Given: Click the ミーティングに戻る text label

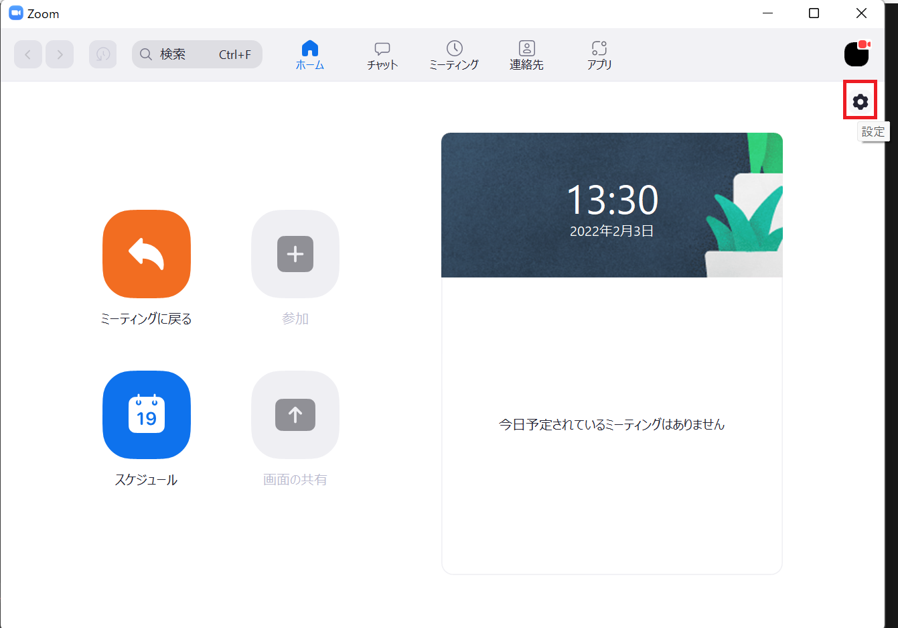Looking at the screenshot, I should pos(146,319).
